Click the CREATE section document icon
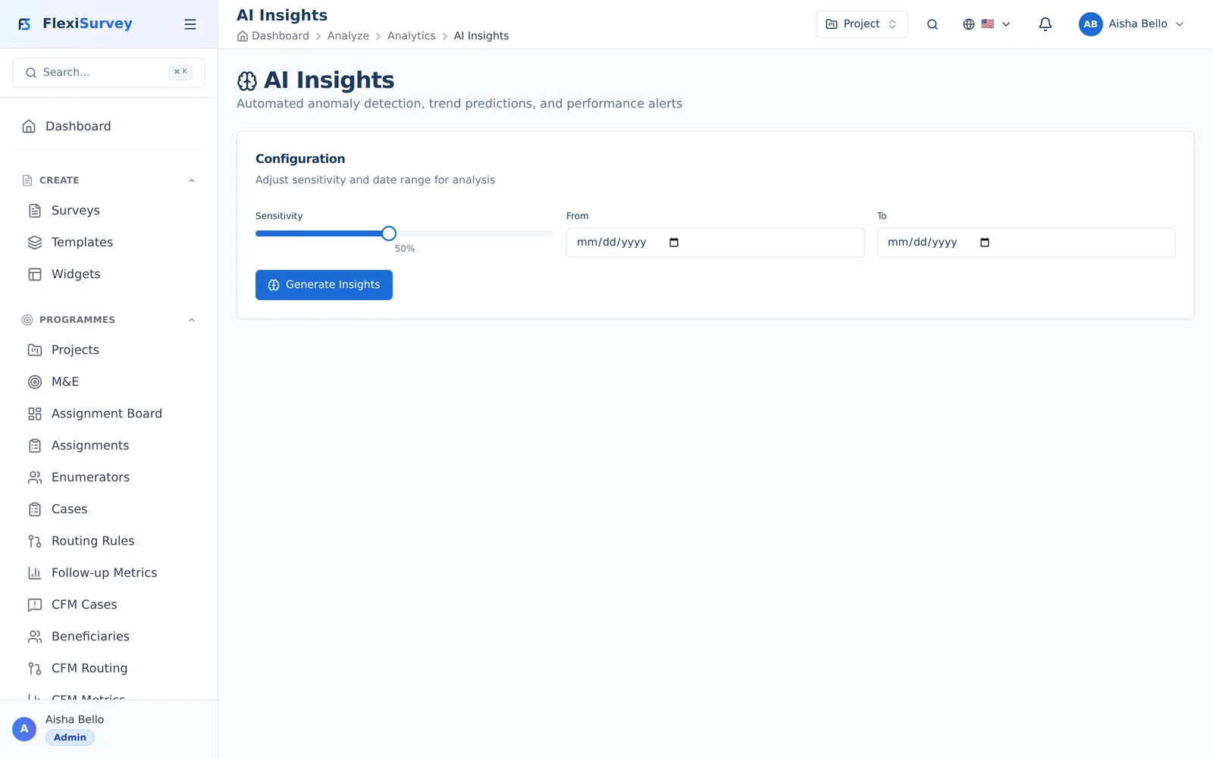The image size is (1213, 758). 27,180
